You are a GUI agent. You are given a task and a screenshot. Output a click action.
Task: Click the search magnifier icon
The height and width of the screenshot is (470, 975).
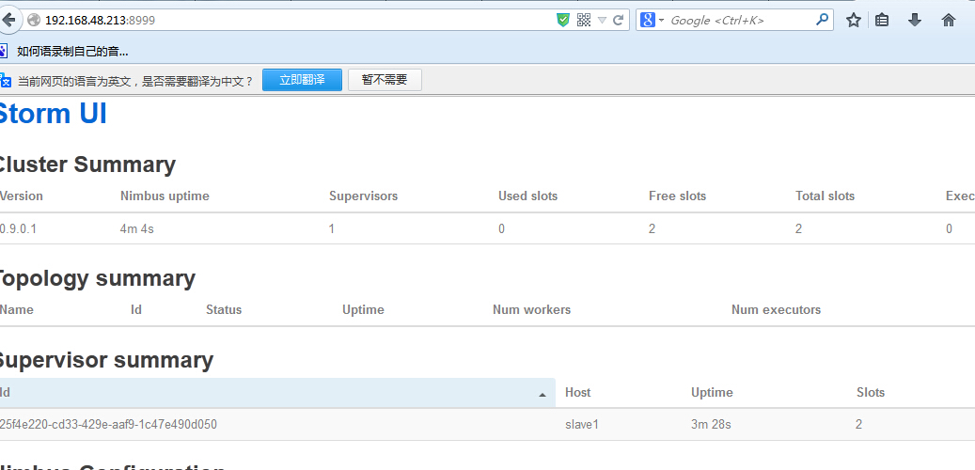coord(822,20)
